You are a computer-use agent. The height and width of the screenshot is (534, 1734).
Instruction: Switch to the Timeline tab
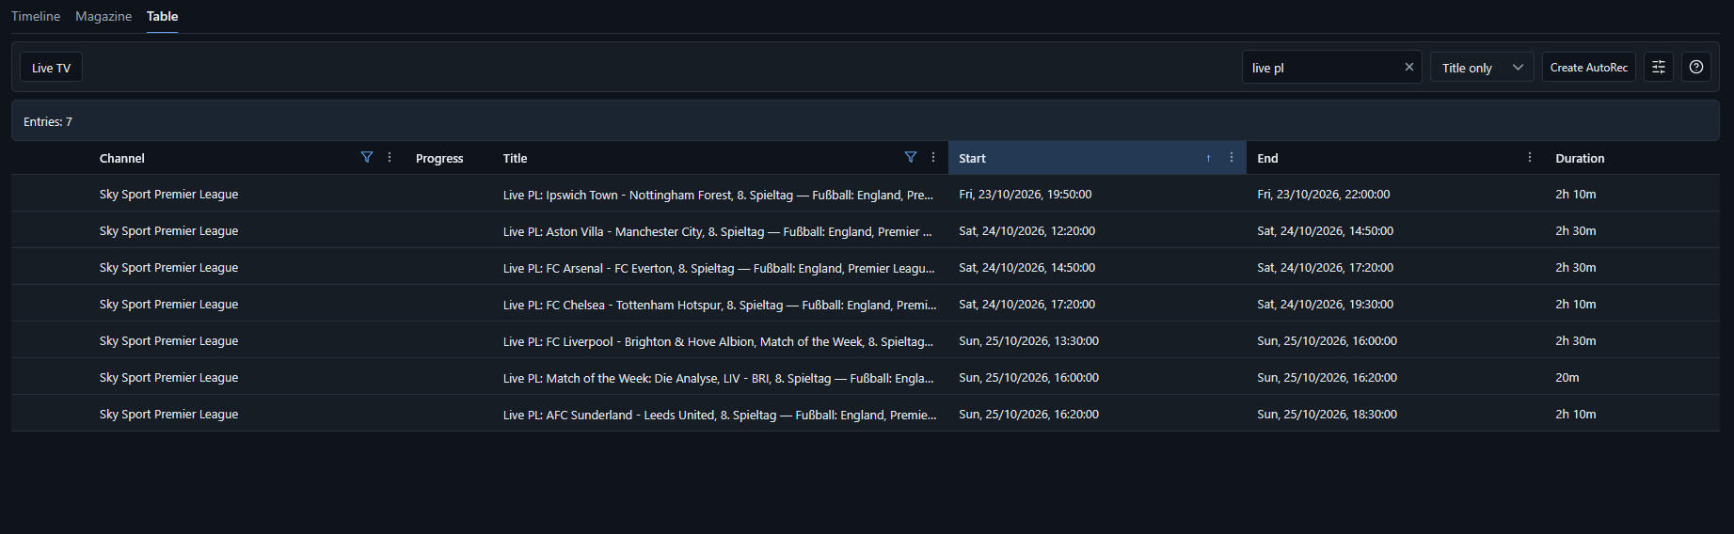36,16
